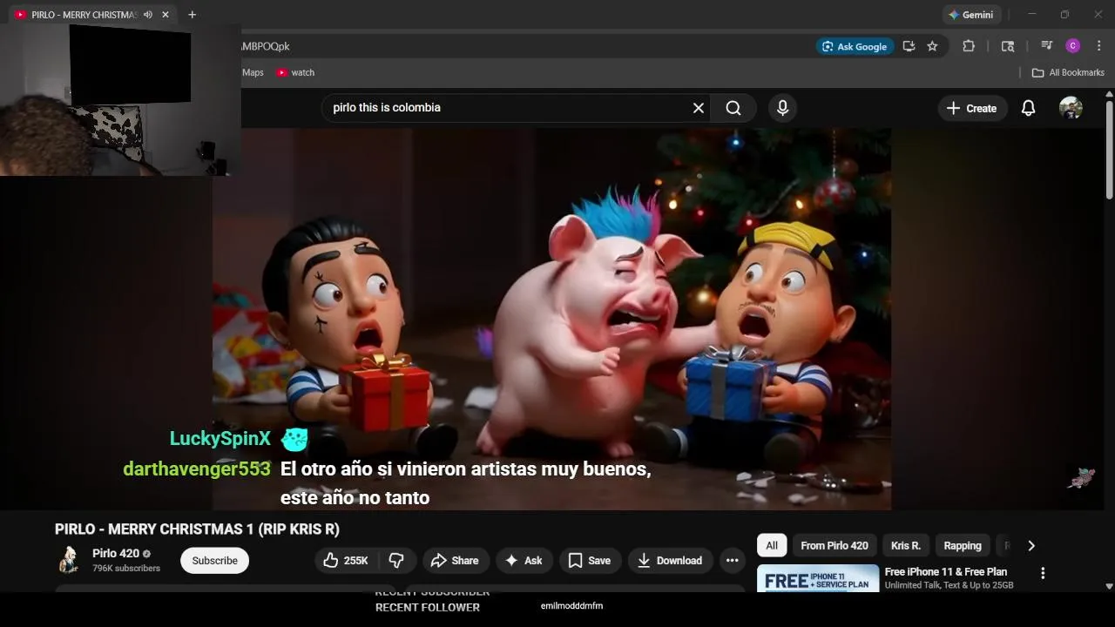Mute tab via speaker icon on tab

[148, 15]
